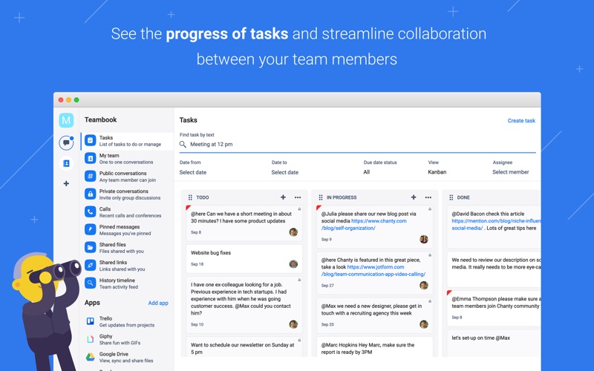Click the History timeline search icon

[x=90, y=283]
